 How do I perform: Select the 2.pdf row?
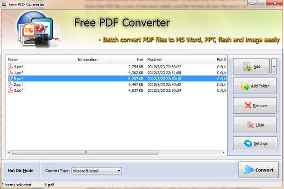(x=116, y=84)
